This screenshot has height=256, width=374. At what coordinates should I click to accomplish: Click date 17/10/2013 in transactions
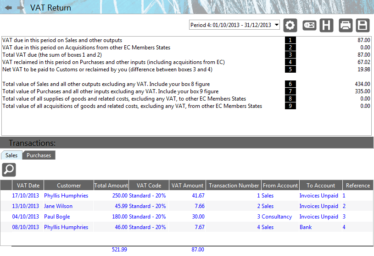click(x=26, y=196)
